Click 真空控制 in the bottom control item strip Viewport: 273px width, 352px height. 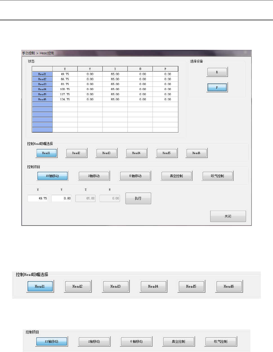pyautogui.click(x=179, y=341)
